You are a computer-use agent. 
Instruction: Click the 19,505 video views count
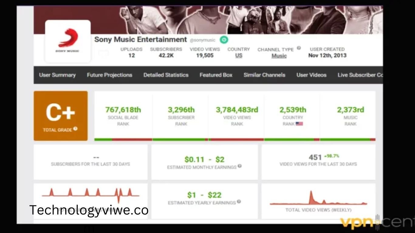pos(205,56)
